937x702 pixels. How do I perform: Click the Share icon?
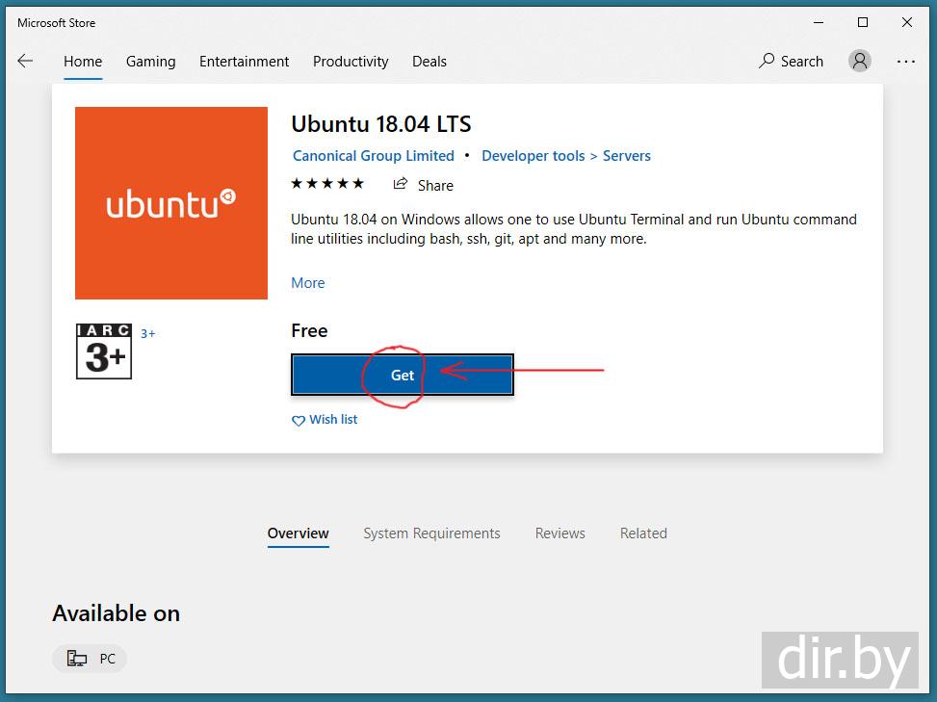[401, 184]
